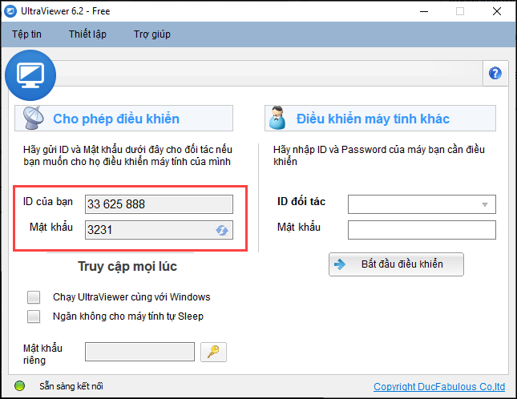Refresh the password with the blue arrows icon
Viewport: 517px width, 399px height.
click(x=222, y=230)
